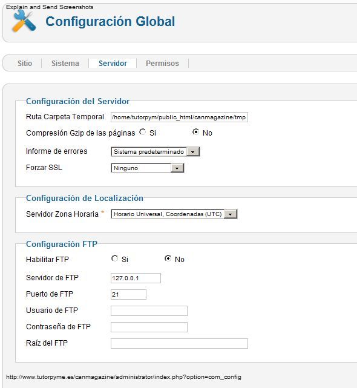This screenshot has width=357, height=388.
Task: Open Servidor Zona Horaria dropdown
Action: click(x=174, y=214)
